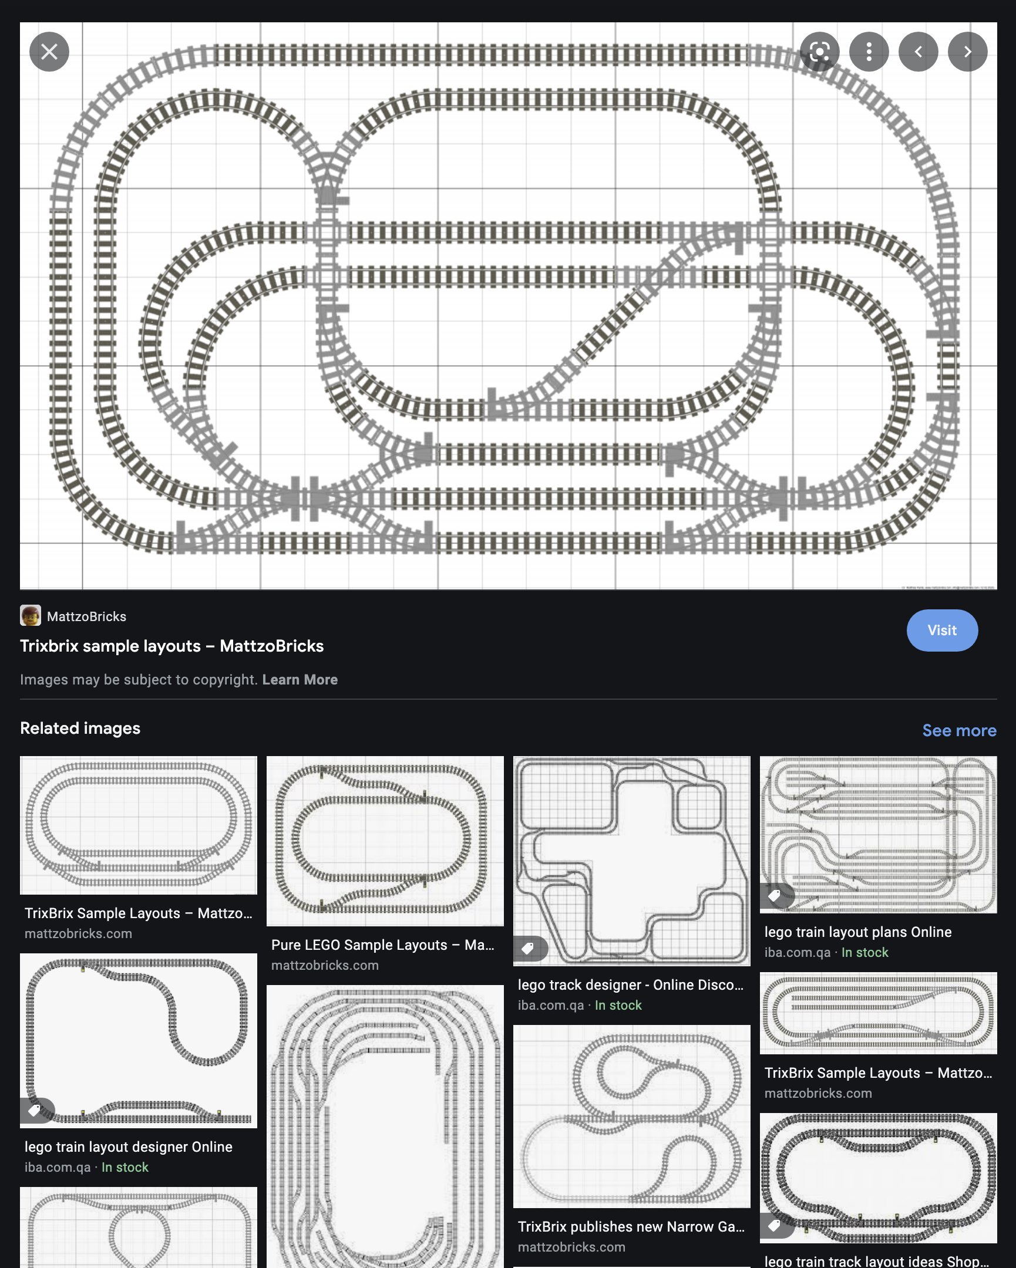Open lego train layout plans Online title
This screenshot has height=1268, width=1016.
click(x=858, y=932)
